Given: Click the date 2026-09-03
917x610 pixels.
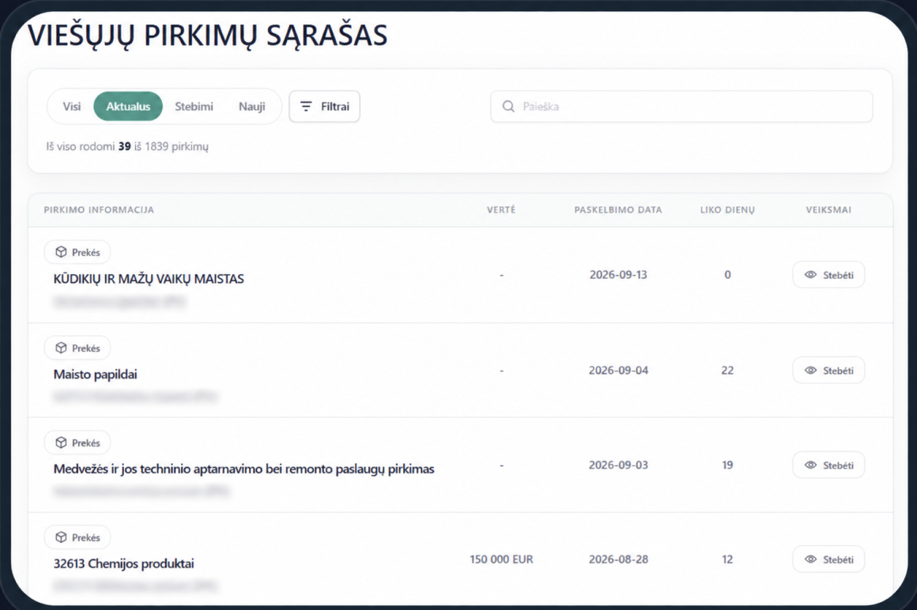Looking at the screenshot, I should tap(618, 465).
